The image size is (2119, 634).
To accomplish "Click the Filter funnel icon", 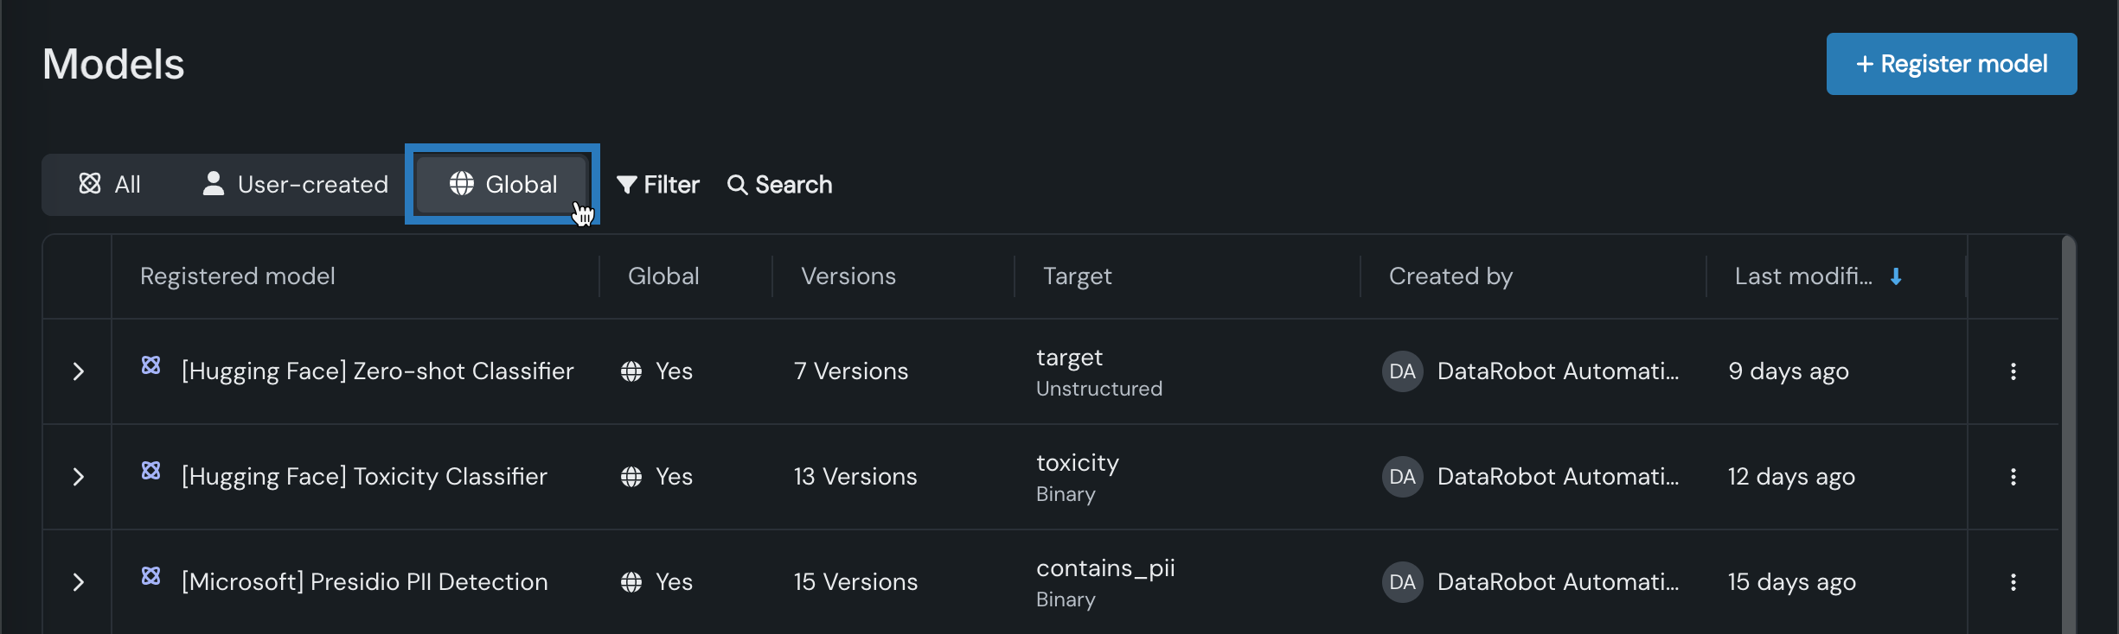I will [627, 185].
